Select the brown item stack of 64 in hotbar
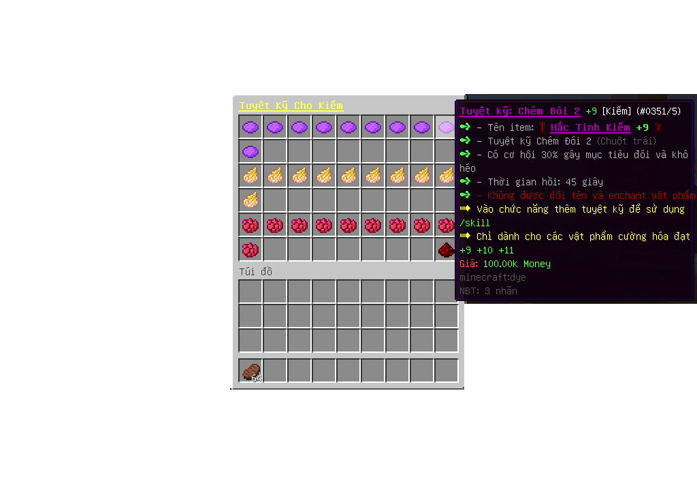697x485 pixels. click(250, 371)
